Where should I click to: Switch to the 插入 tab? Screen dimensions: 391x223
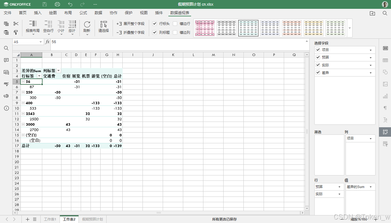38,13
